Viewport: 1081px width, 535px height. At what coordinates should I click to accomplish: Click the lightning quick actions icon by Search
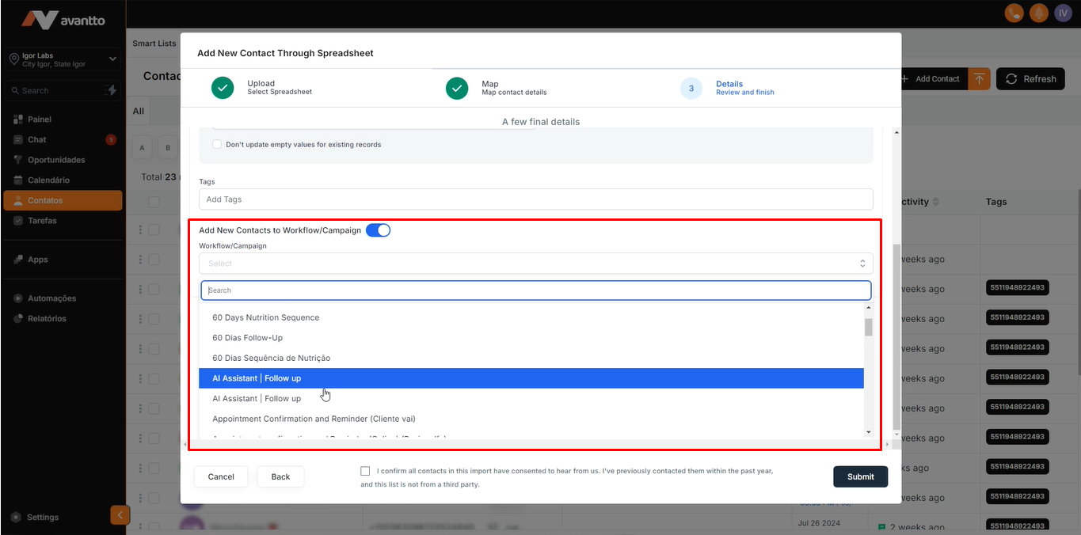(112, 90)
